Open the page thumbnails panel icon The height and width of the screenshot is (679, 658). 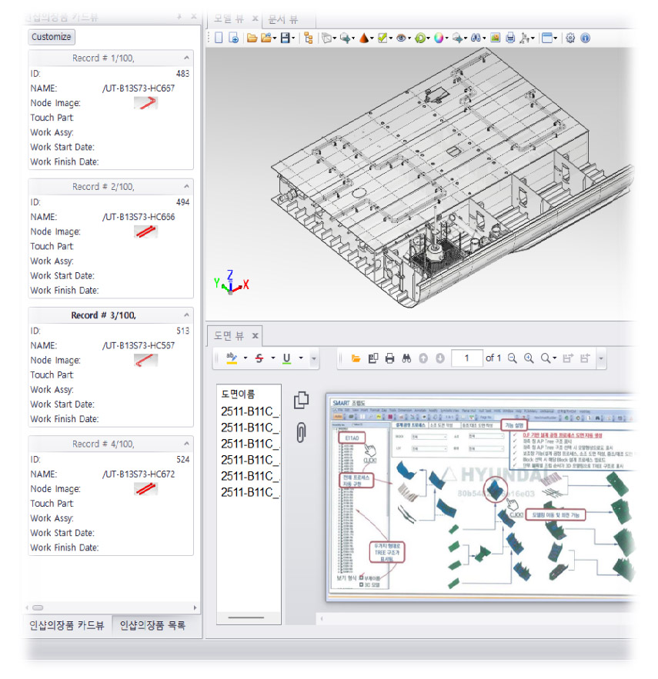point(302,400)
